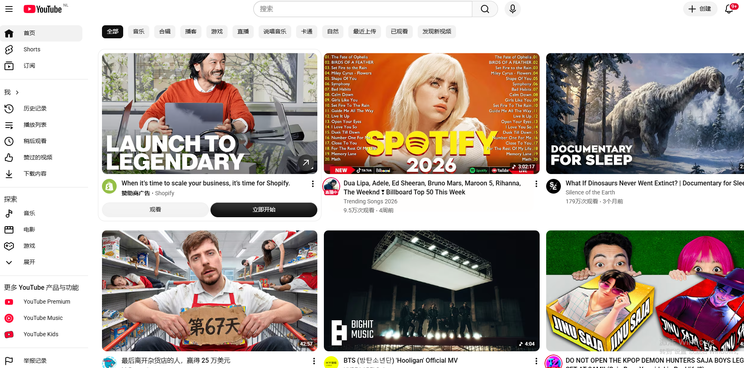This screenshot has width=744, height=368.
Task: Open the hamburger guide menu
Action: click(x=9, y=9)
